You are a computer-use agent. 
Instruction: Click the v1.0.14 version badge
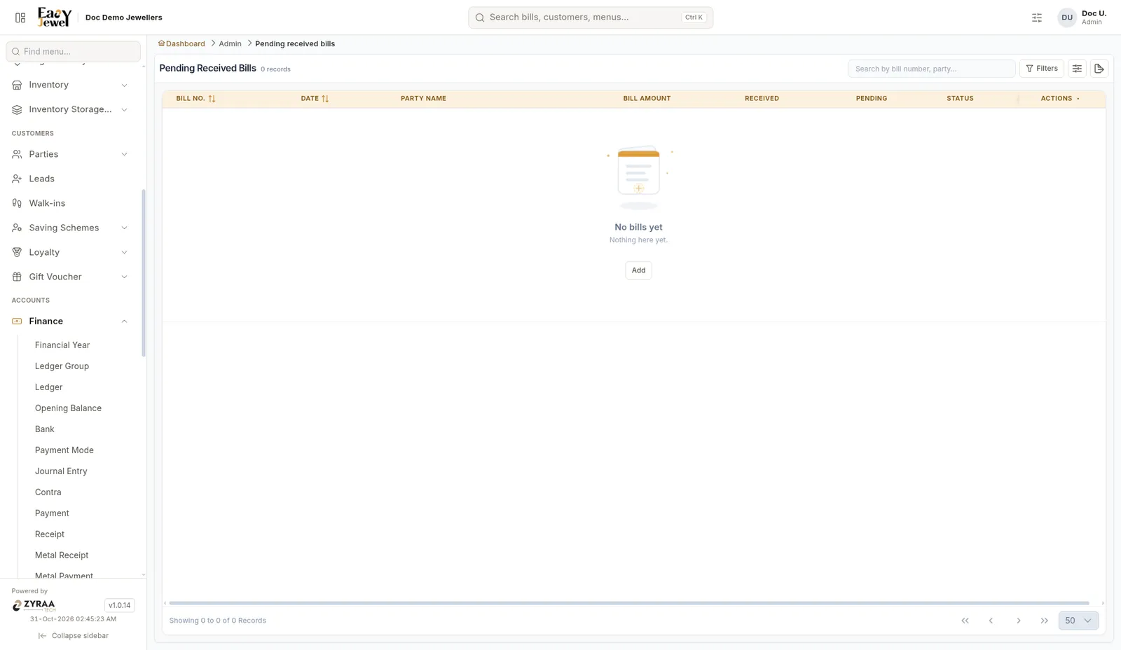(119, 605)
